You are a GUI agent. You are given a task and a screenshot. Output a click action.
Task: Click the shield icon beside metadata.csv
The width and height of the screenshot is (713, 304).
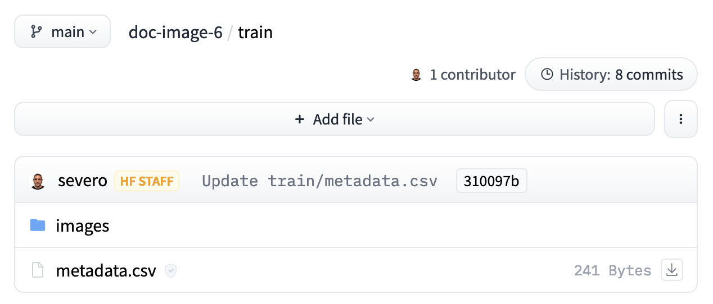[x=171, y=271]
